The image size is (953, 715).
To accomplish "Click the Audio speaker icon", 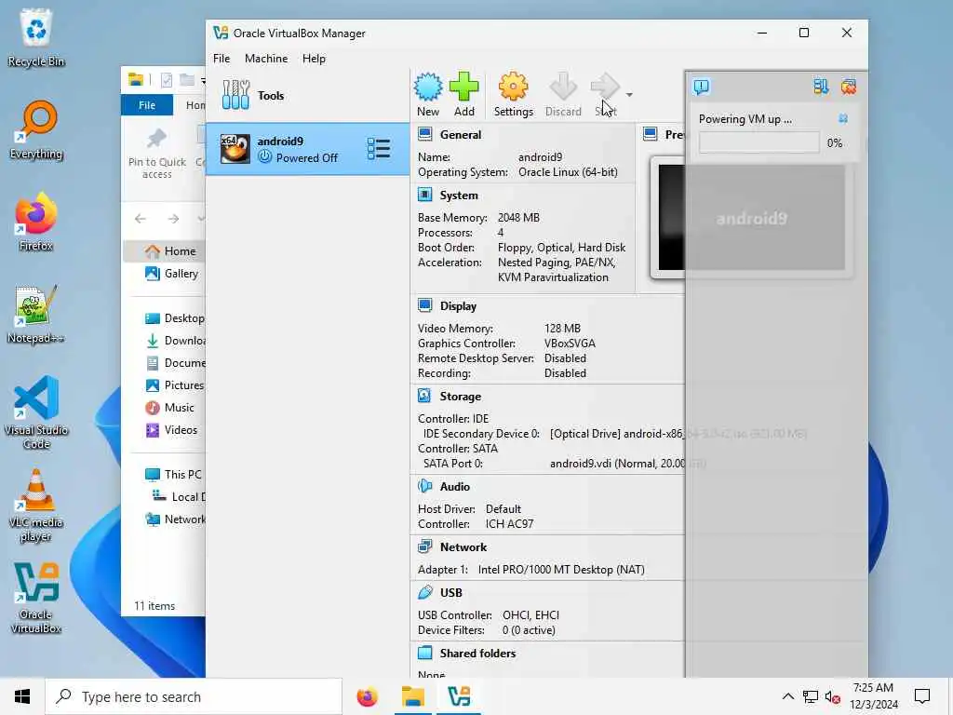I will point(424,486).
